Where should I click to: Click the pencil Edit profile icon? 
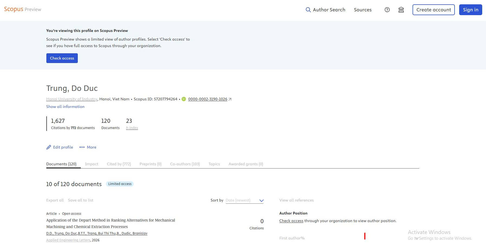coord(49,147)
